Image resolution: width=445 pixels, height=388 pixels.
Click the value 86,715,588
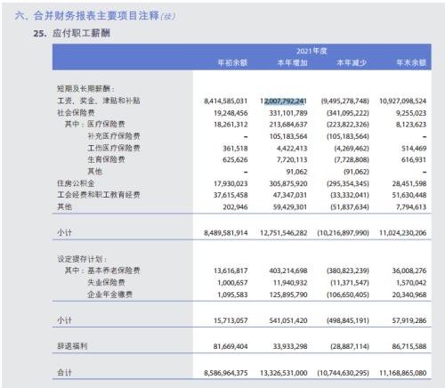click(x=409, y=346)
